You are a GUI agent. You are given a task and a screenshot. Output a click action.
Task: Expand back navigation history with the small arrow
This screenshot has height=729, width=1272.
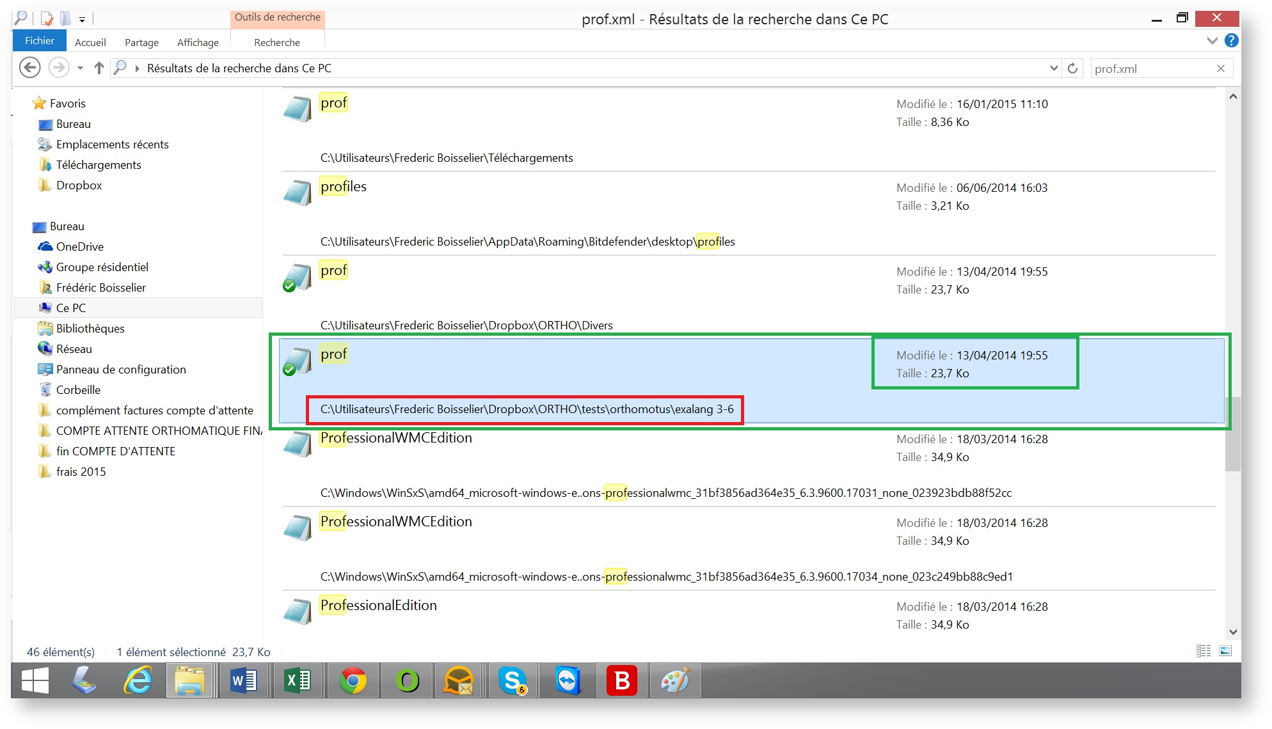tap(79, 68)
